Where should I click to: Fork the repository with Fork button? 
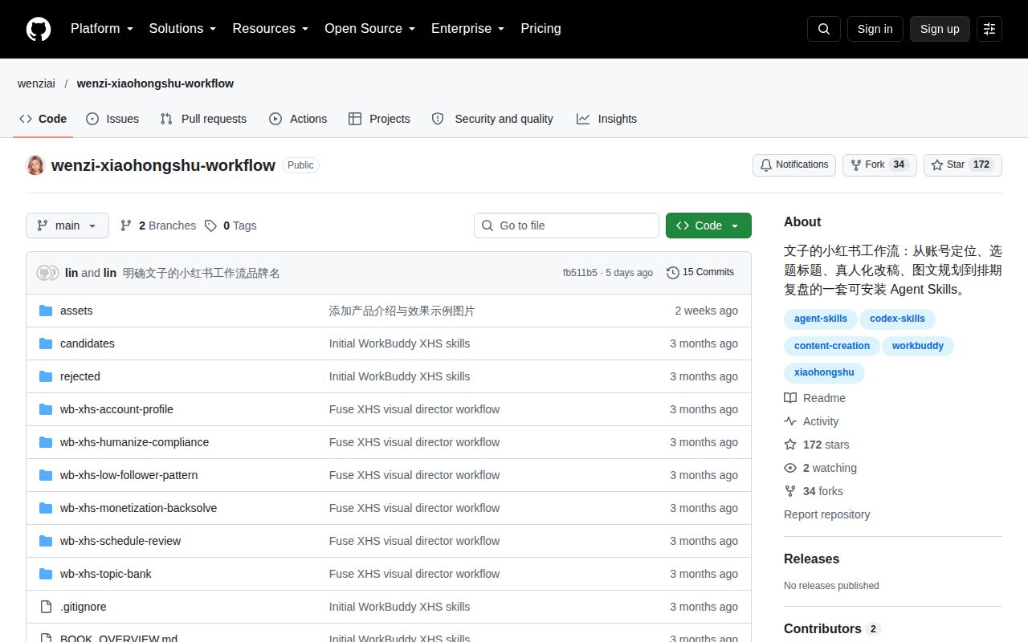point(879,165)
